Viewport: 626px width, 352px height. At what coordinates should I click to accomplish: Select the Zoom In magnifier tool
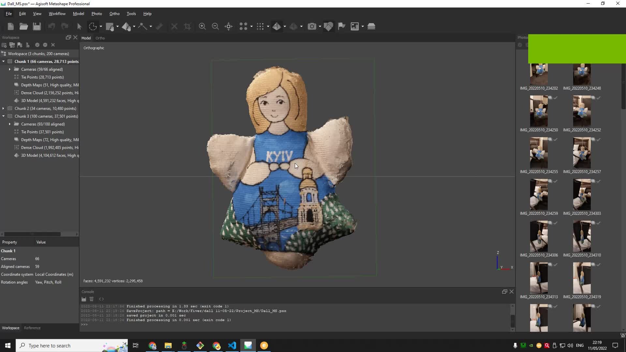click(x=202, y=26)
